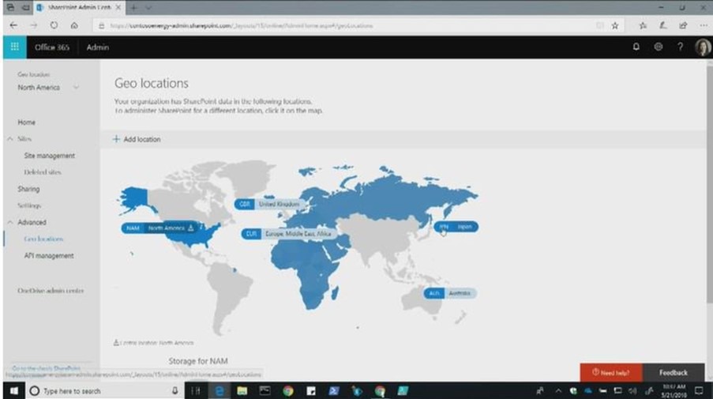Open the first Chrome icon in taskbar

point(288,391)
